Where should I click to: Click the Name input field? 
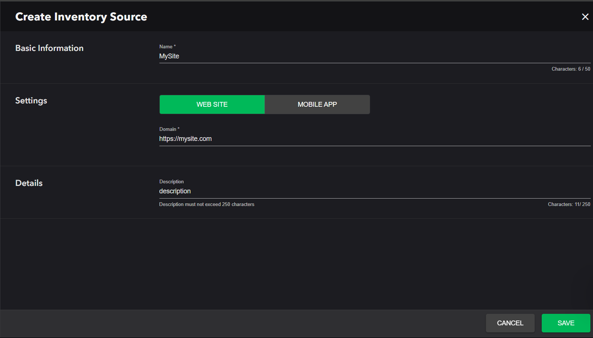coord(375,56)
